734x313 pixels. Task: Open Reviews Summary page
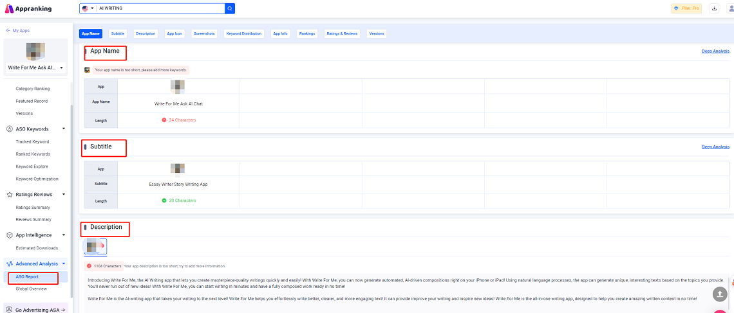click(33, 220)
